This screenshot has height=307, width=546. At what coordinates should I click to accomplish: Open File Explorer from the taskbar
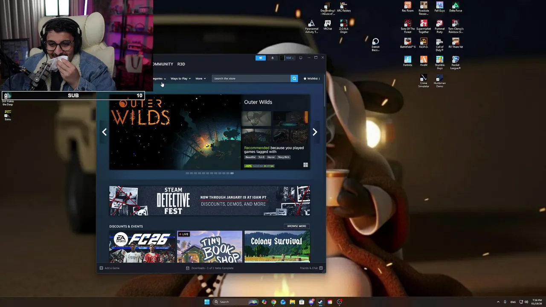[x=292, y=302]
